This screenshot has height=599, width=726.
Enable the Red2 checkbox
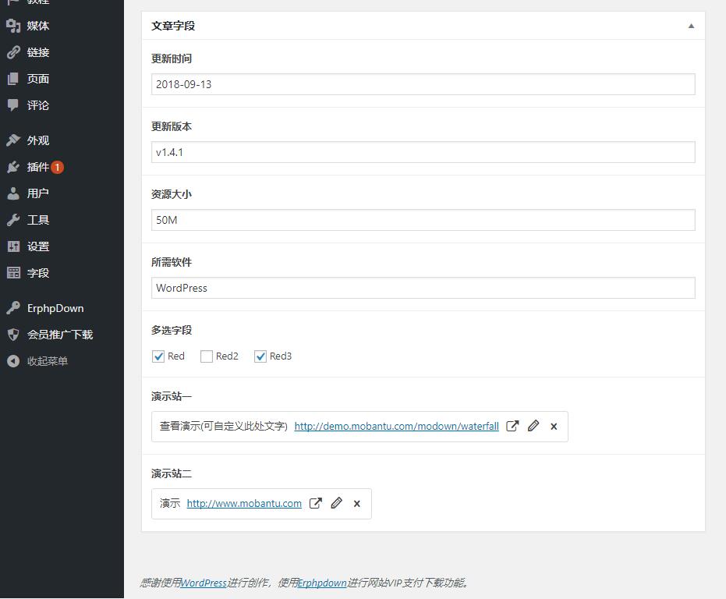pyautogui.click(x=207, y=356)
